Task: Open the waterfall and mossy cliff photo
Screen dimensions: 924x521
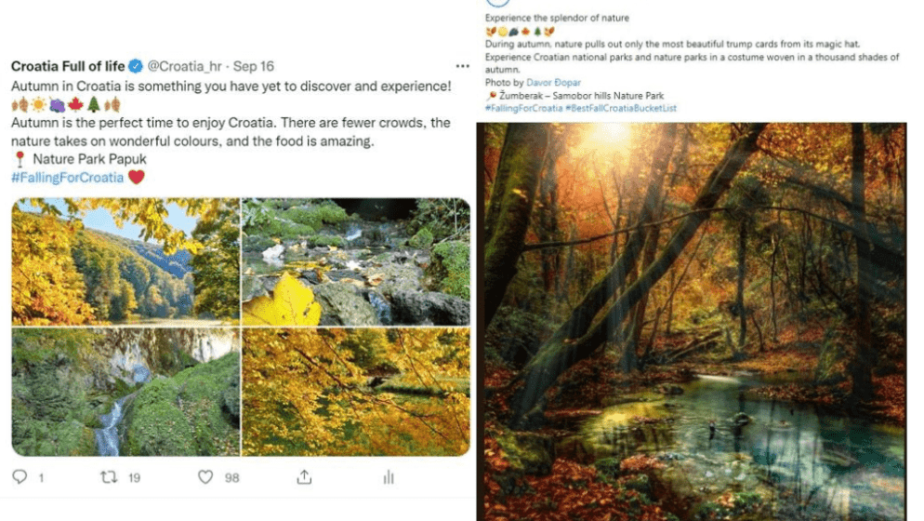Action: click(125, 392)
